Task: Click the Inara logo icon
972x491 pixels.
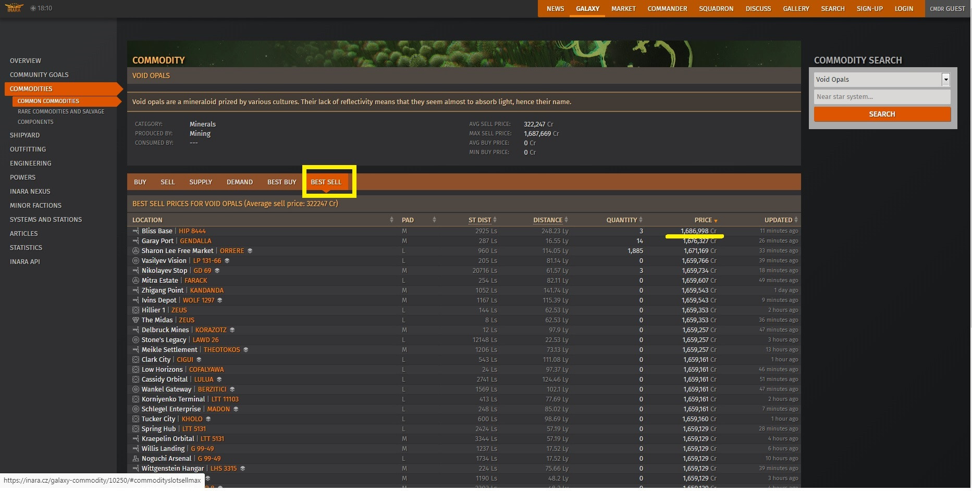Action: click(14, 8)
